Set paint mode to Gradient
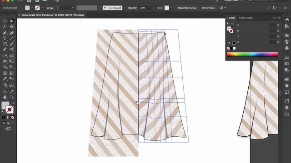 (8, 117)
